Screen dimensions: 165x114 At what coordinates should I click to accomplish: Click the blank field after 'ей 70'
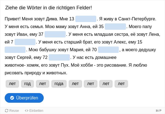tap(108, 50)
